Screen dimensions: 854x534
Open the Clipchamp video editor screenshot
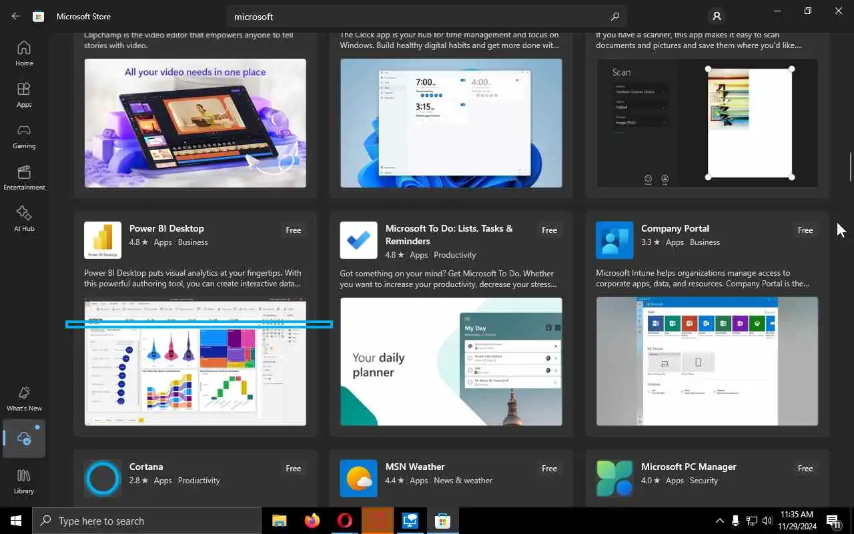[195, 123]
